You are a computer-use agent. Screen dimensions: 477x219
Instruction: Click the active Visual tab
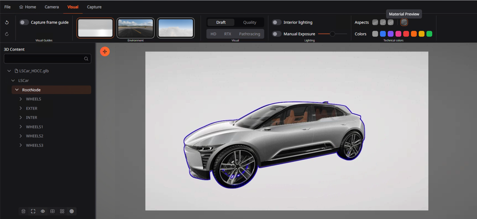click(73, 7)
